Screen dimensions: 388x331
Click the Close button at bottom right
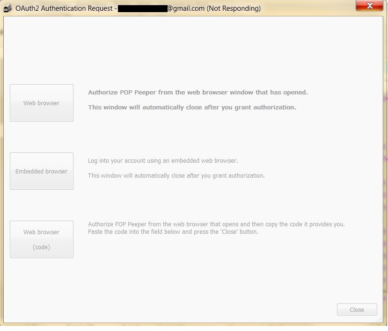point(357,309)
